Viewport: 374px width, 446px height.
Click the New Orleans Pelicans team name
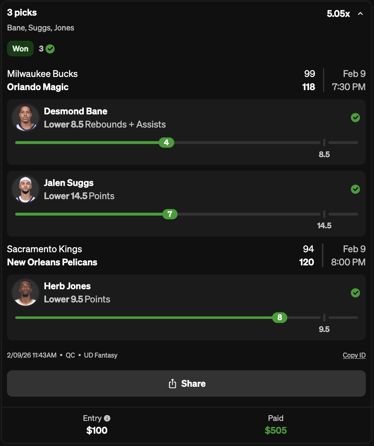(x=52, y=262)
